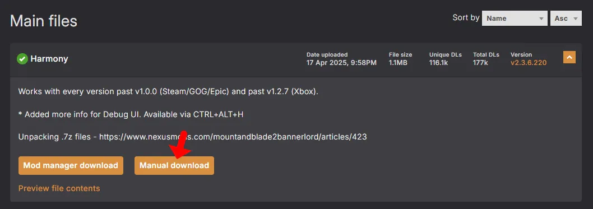
Task: Click the down arrow on Asc dropdown
Action: tap(576, 18)
